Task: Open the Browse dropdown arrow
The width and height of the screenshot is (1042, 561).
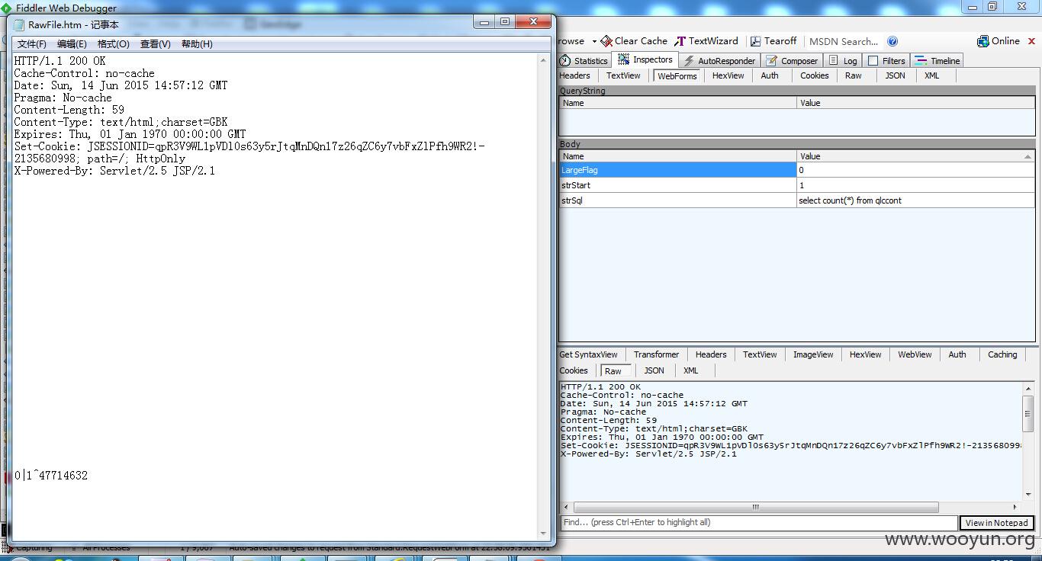Action: tap(593, 42)
